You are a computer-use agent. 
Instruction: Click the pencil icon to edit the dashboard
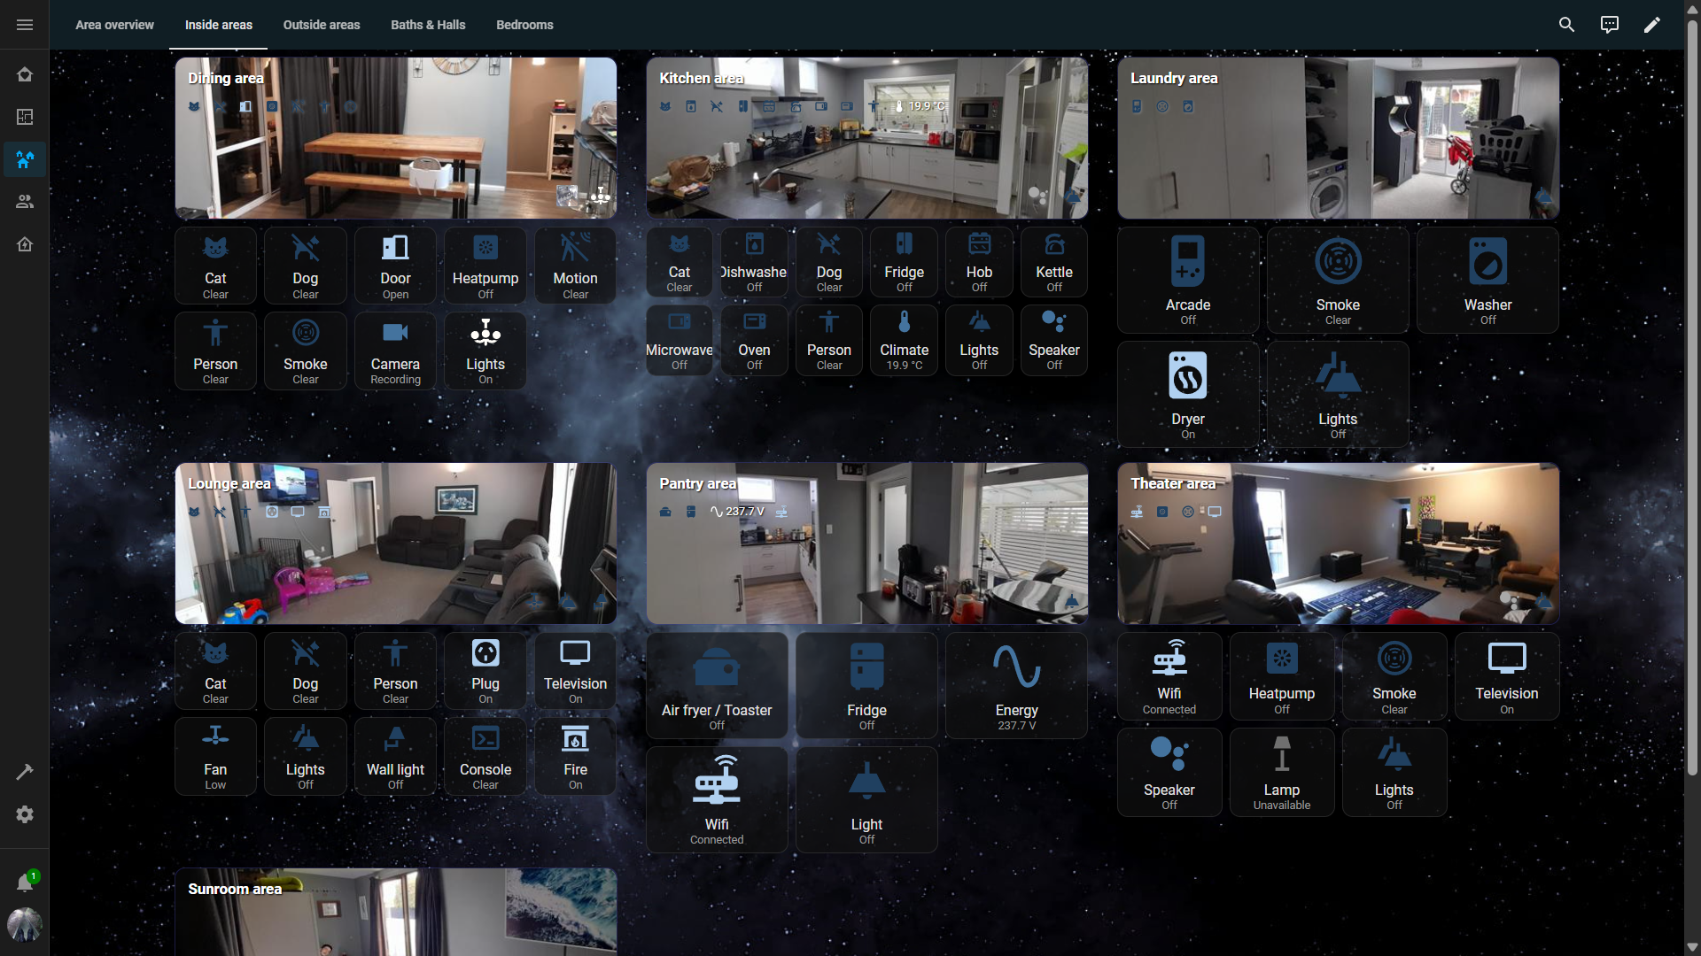[1652, 24]
